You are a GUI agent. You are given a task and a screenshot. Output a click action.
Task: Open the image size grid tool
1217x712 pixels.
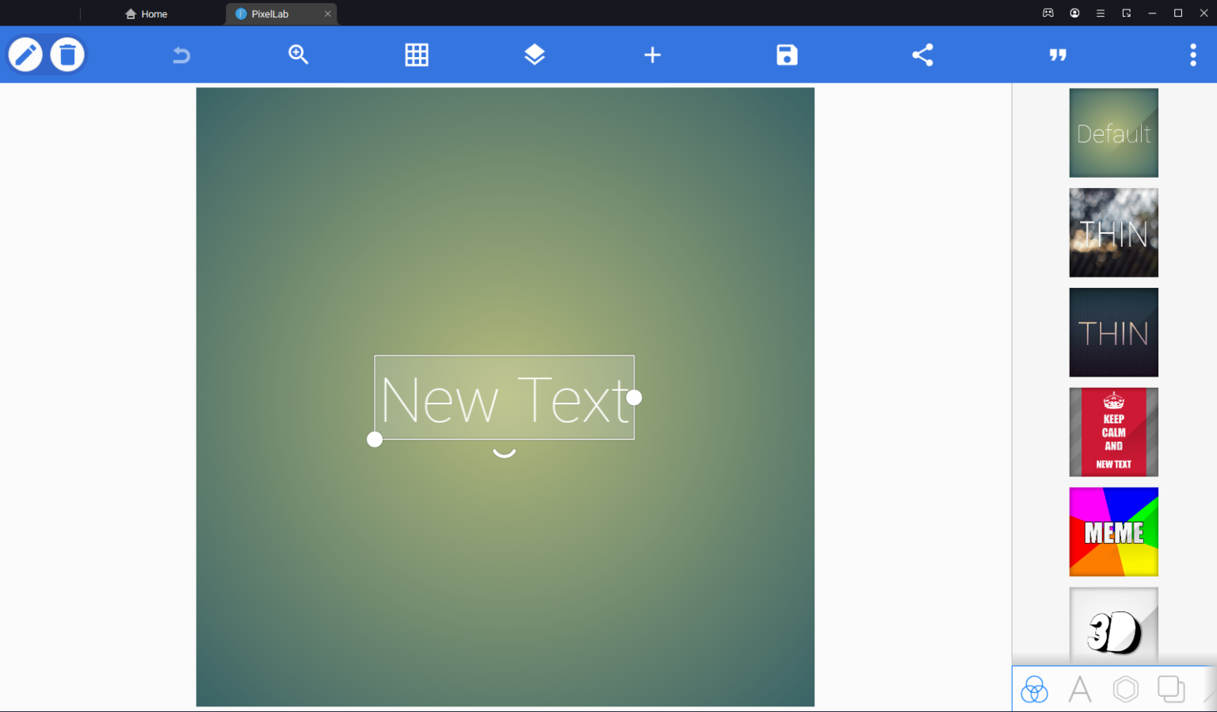point(417,55)
